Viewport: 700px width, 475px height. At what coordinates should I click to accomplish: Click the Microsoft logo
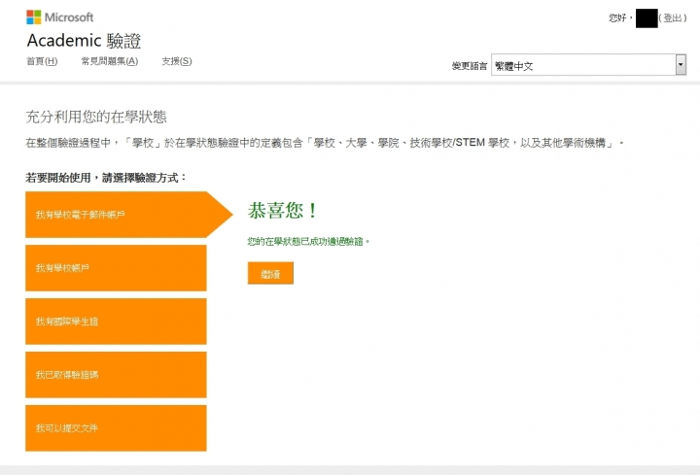click(x=60, y=17)
